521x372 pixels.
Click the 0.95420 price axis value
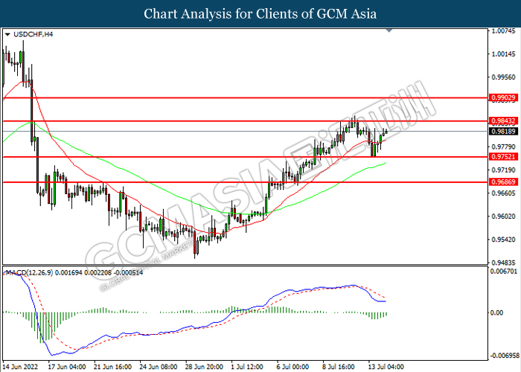(x=504, y=240)
